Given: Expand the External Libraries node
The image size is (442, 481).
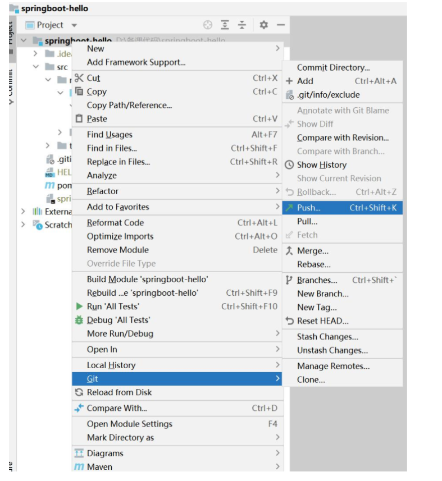Looking at the screenshot, I should pos(23,212).
